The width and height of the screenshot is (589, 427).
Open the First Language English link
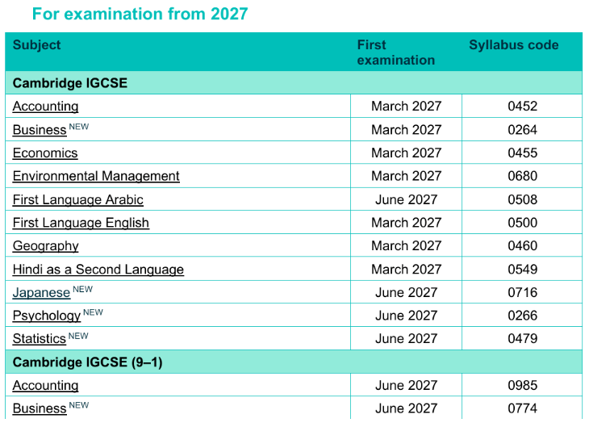[81, 223]
